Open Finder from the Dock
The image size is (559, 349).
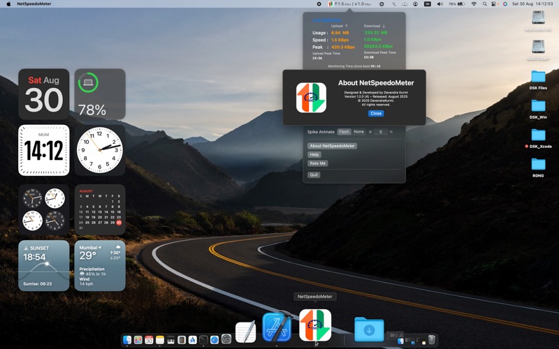point(127,340)
